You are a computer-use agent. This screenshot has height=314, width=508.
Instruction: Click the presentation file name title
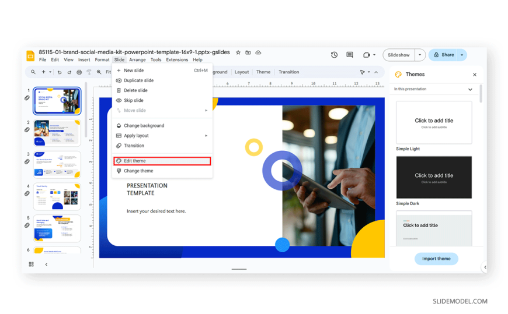pos(134,52)
